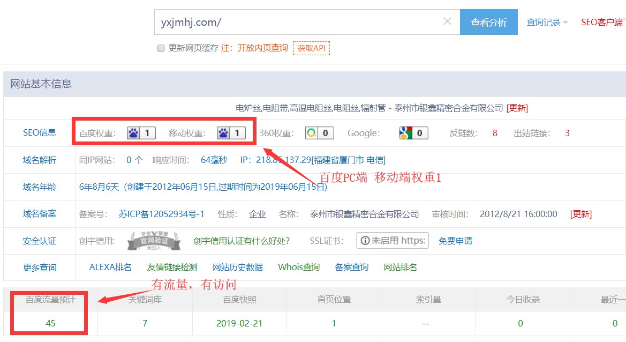Select the 域名年龄 row label

(40, 187)
